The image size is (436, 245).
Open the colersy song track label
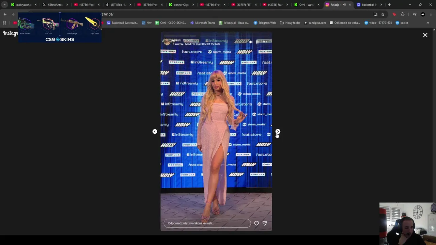tap(197, 44)
